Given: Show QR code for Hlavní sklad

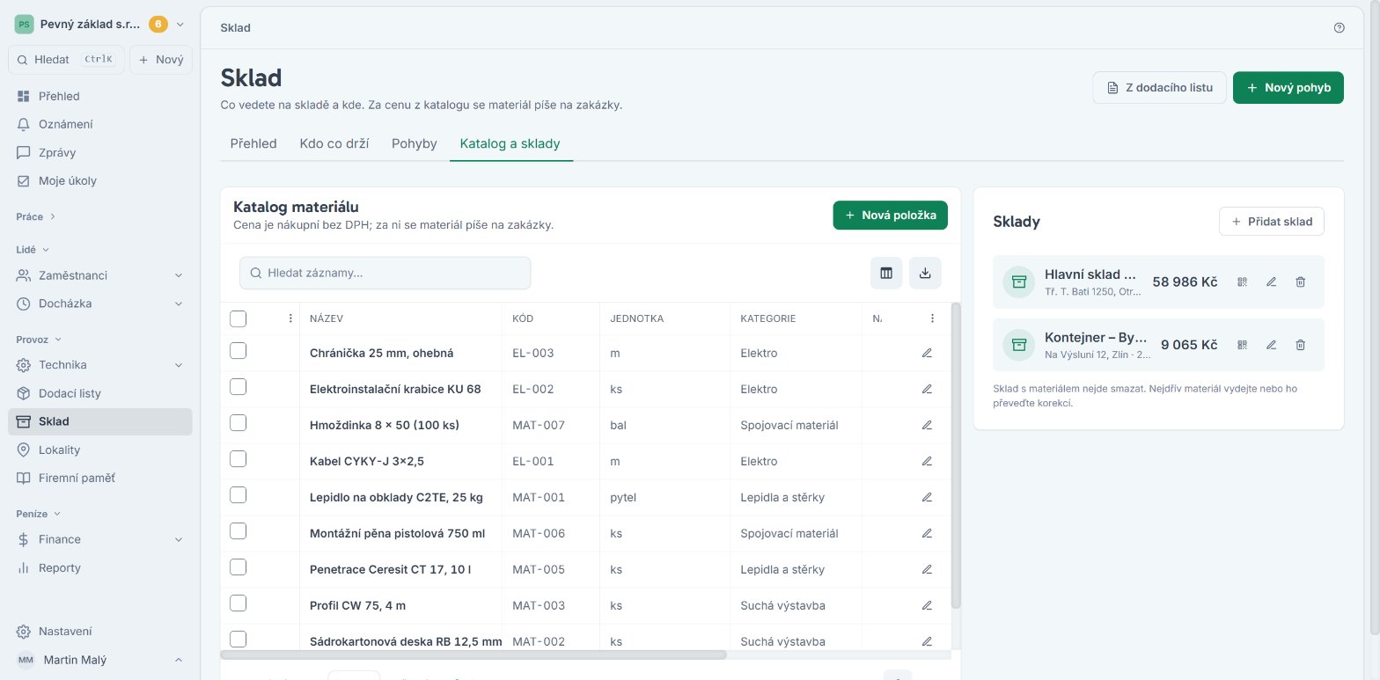Looking at the screenshot, I should pyautogui.click(x=1243, y=282).
